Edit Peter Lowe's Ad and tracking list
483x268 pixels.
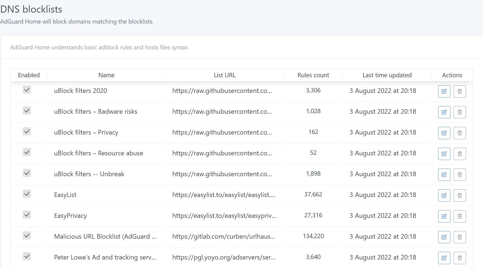(x=444, y=258)
